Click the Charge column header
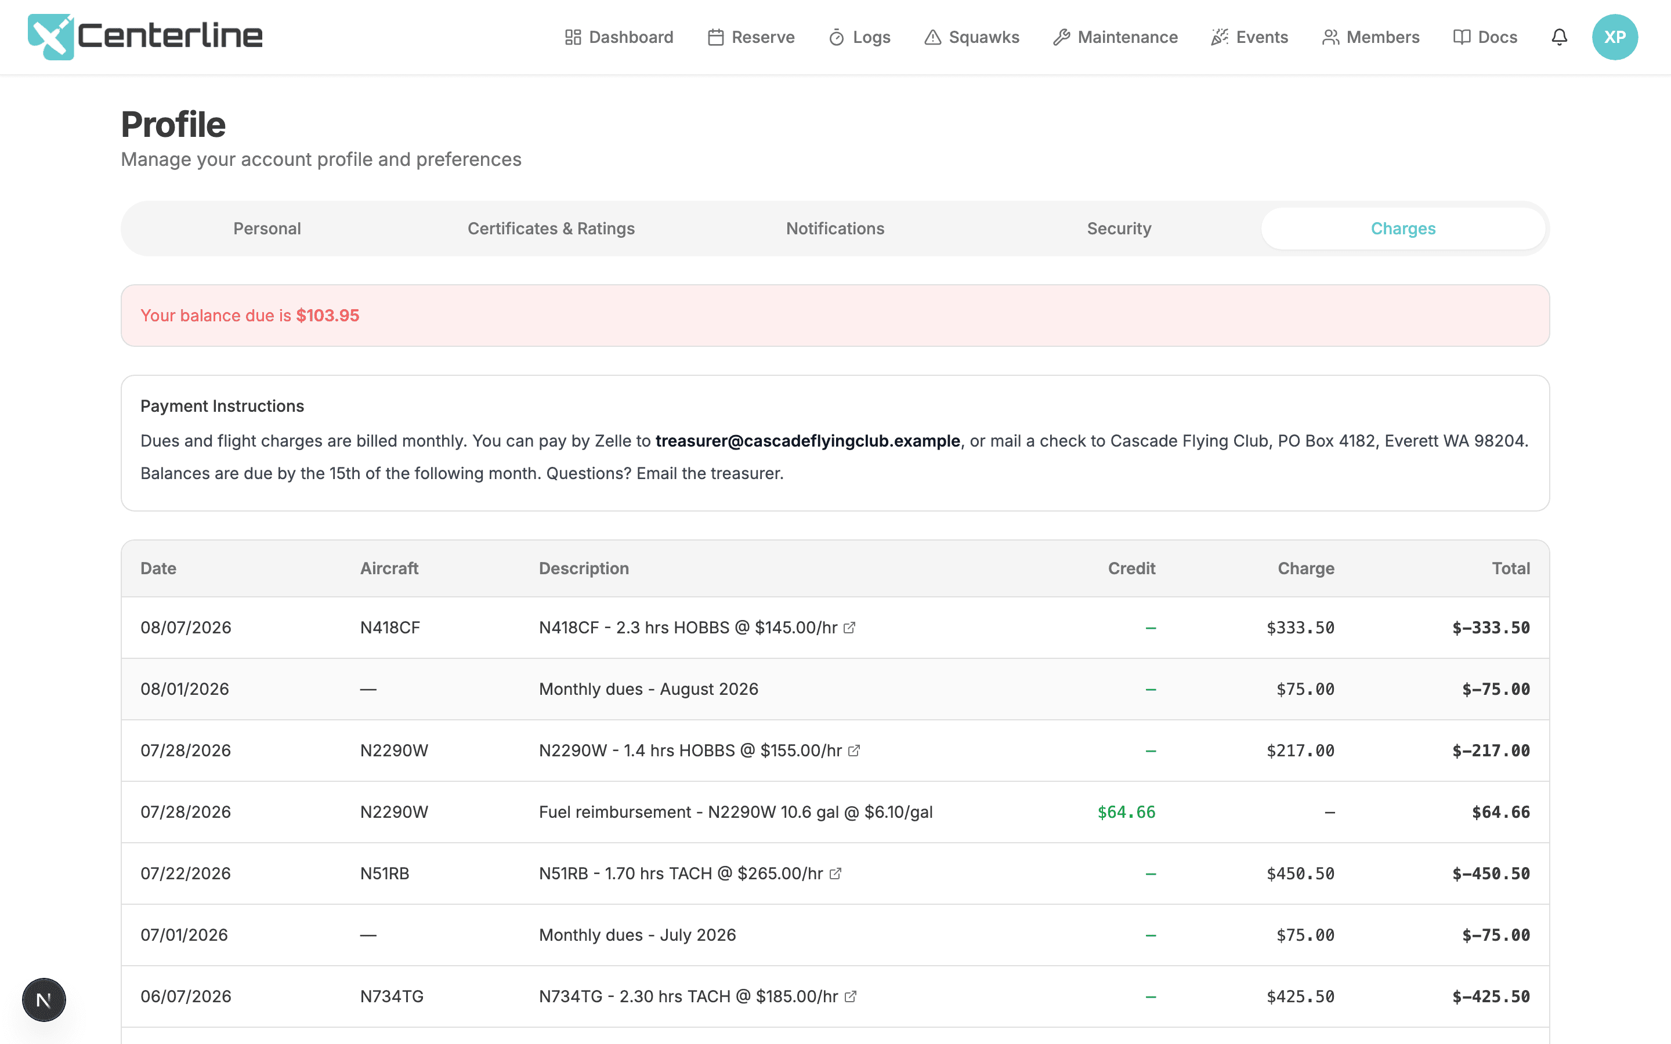 (1305, 568)
